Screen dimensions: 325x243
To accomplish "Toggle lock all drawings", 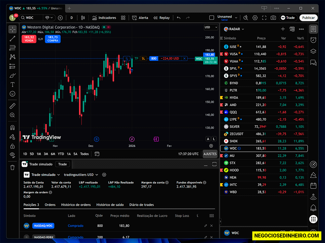I will tap(12, 146).
